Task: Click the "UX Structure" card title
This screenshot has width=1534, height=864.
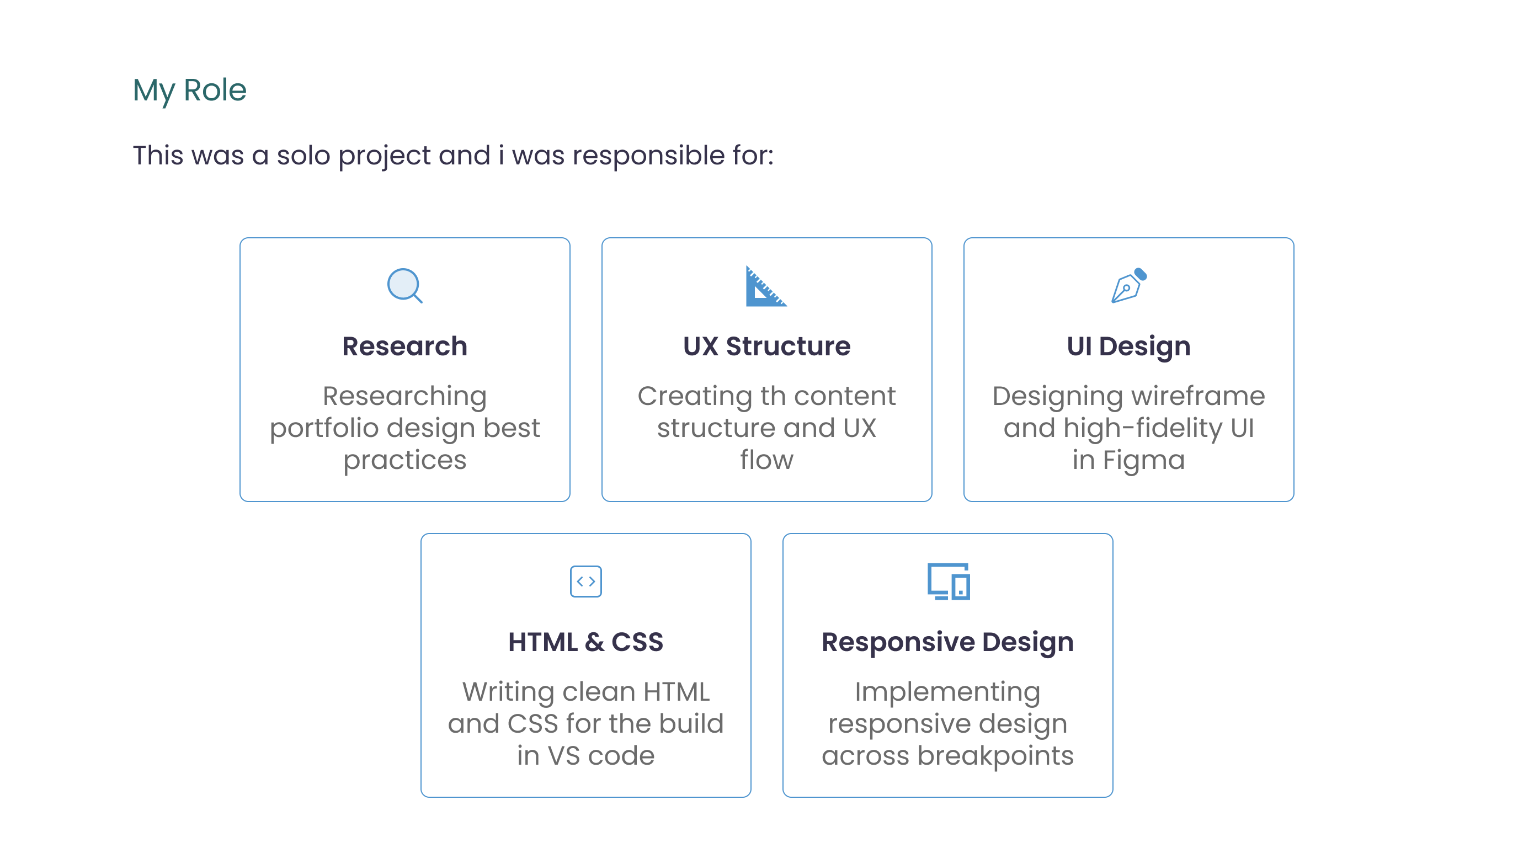Action: tap(766, 346)
